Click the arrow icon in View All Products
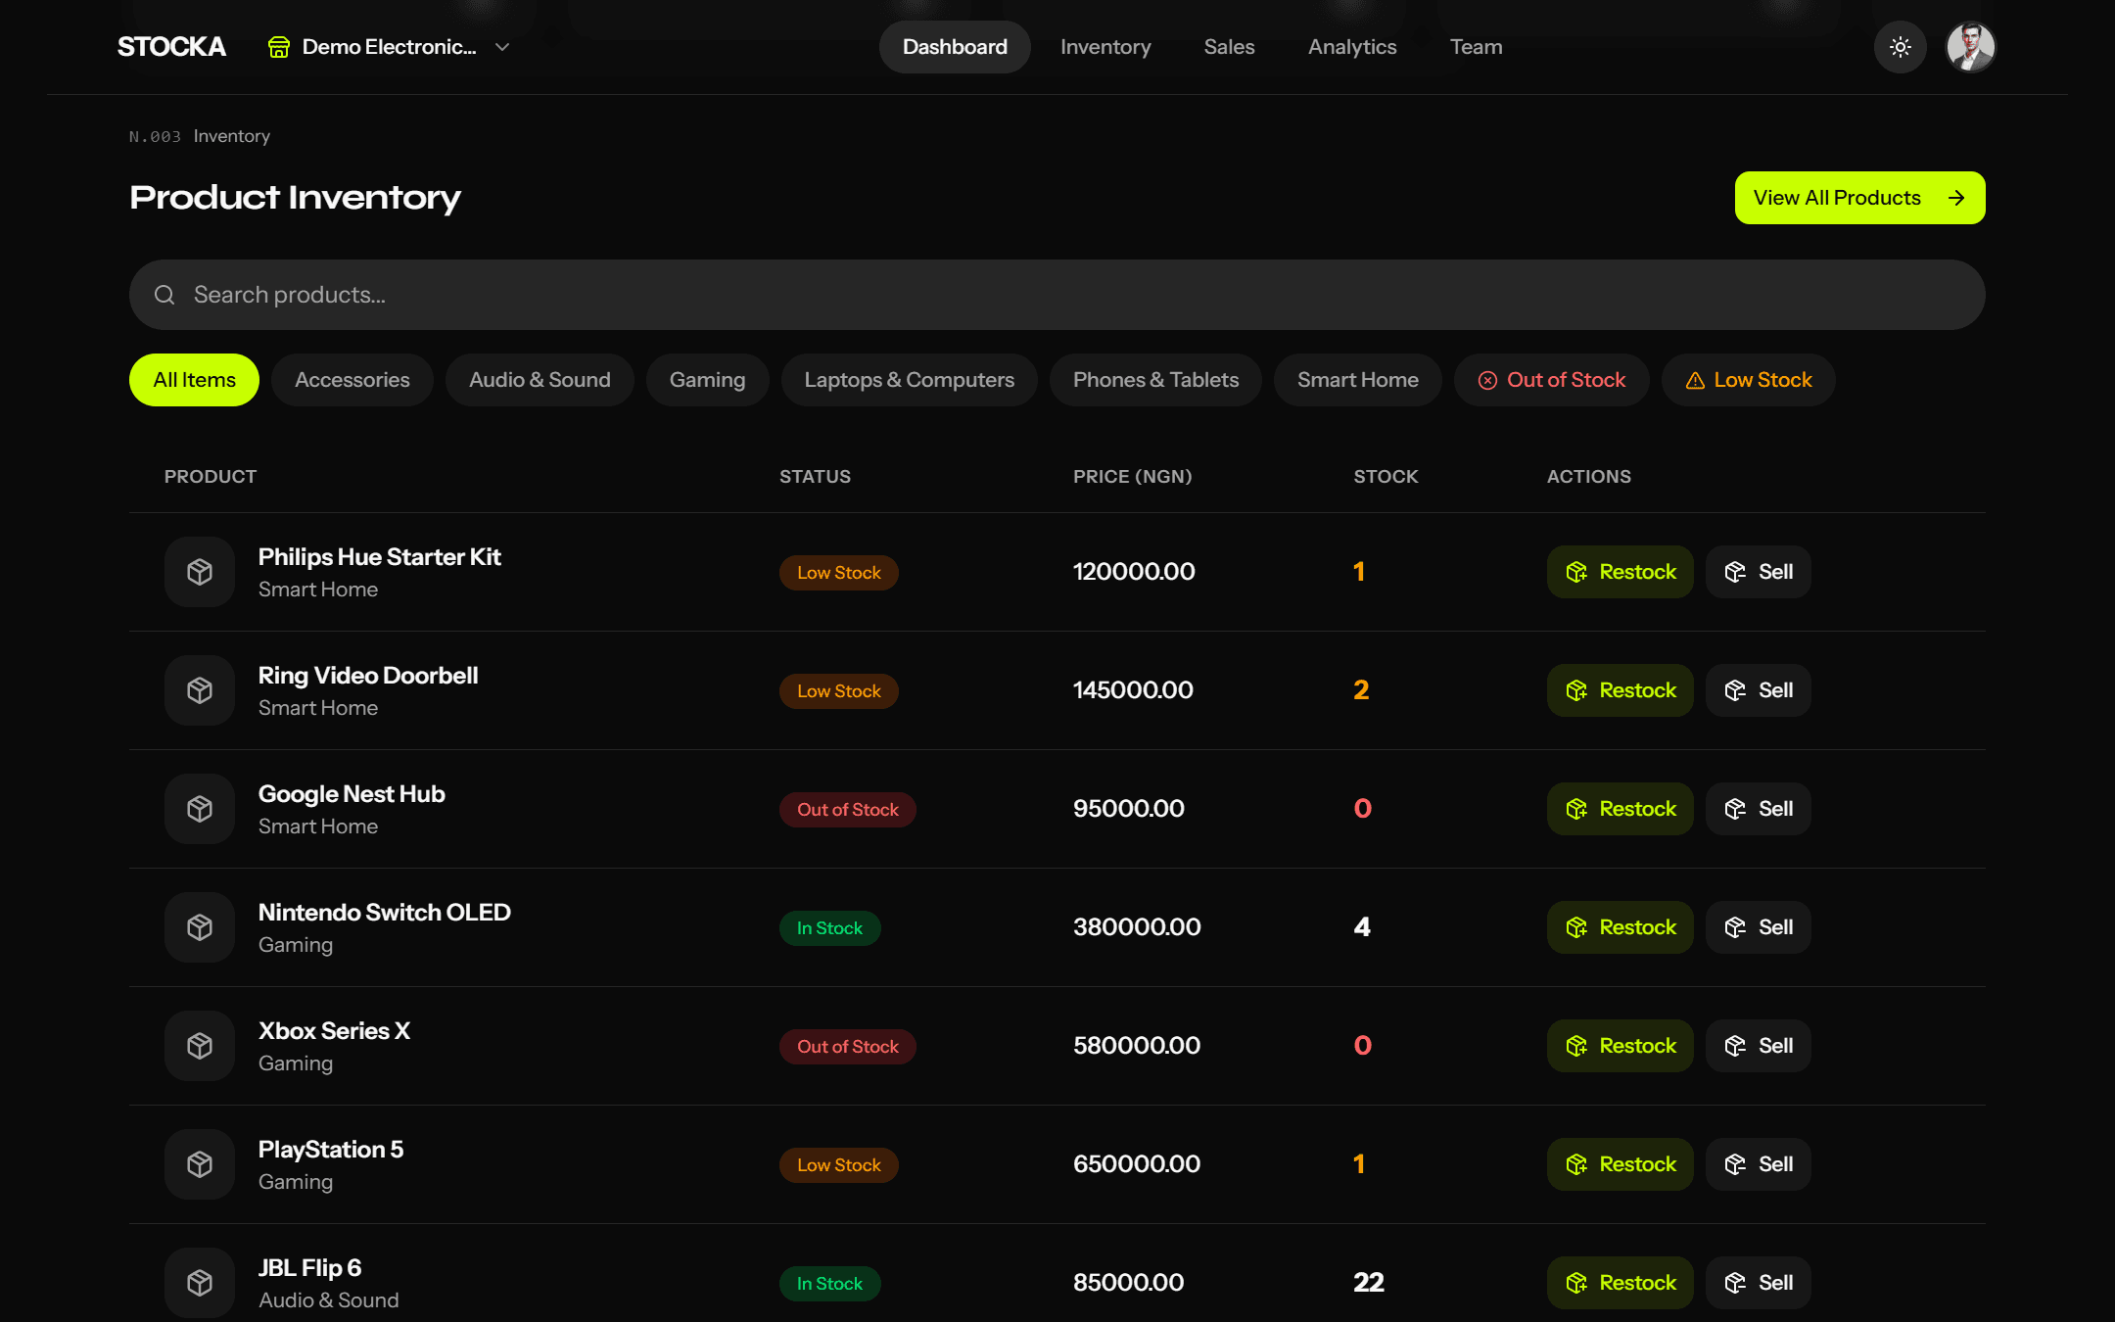This screenshot has height=1322, width=2115. pos(1956,198)
